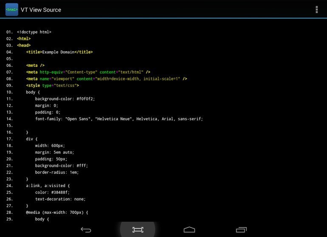
Task: Open the recent apps overview
Action: point(241,230)
